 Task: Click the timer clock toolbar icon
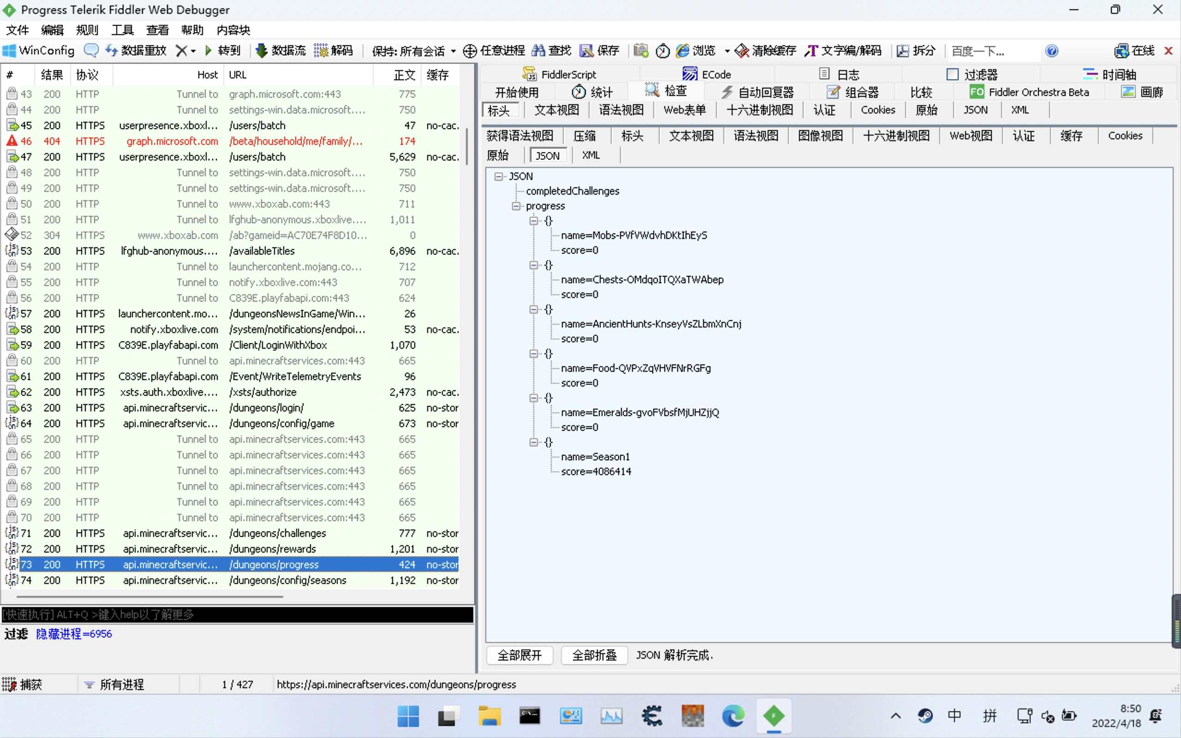point(662,51)
